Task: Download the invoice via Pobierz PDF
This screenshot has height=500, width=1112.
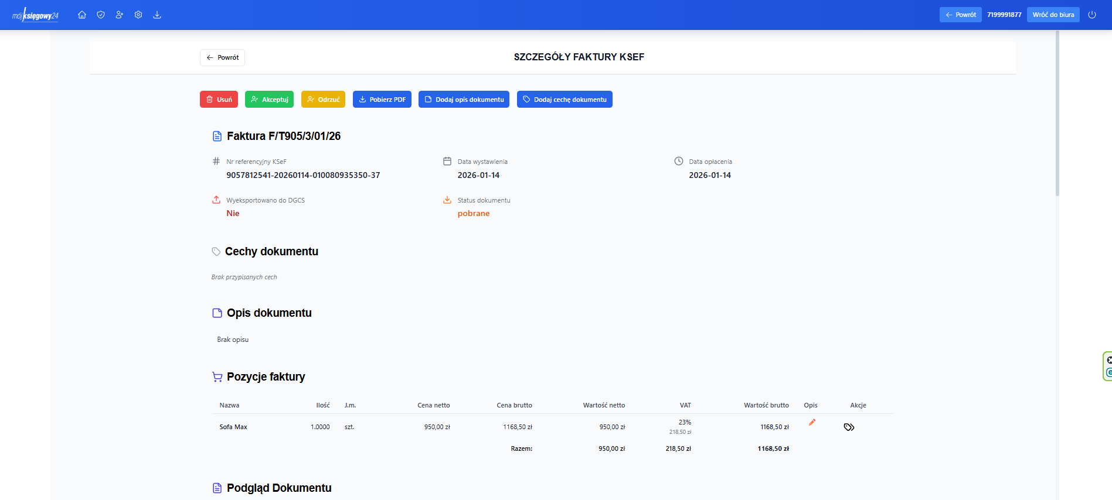Action: click(382, 100)
